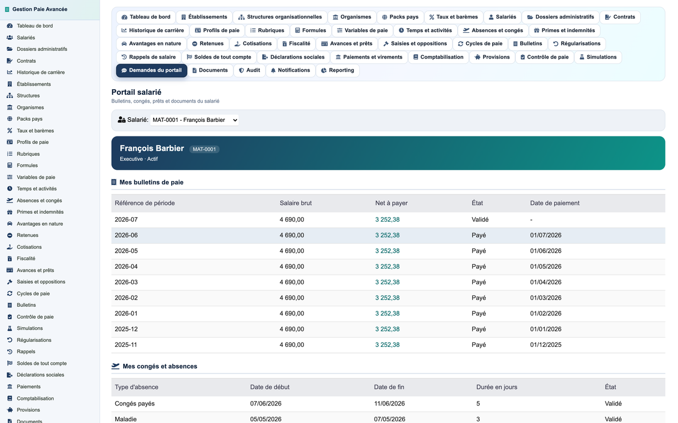Click the Cycles de paie refresh icon in sidebar

[x=10, y=293]
